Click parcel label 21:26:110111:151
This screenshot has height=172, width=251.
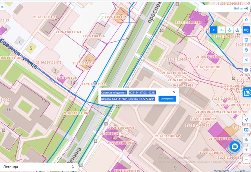click(x=95, y=84)
